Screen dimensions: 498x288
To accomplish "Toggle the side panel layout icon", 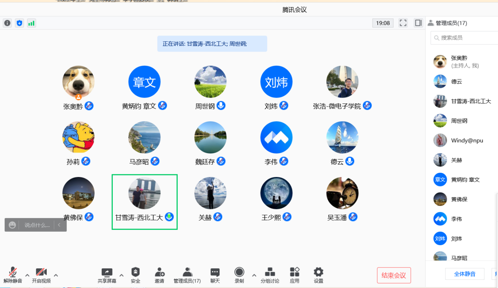I will [x=418, y=23].
